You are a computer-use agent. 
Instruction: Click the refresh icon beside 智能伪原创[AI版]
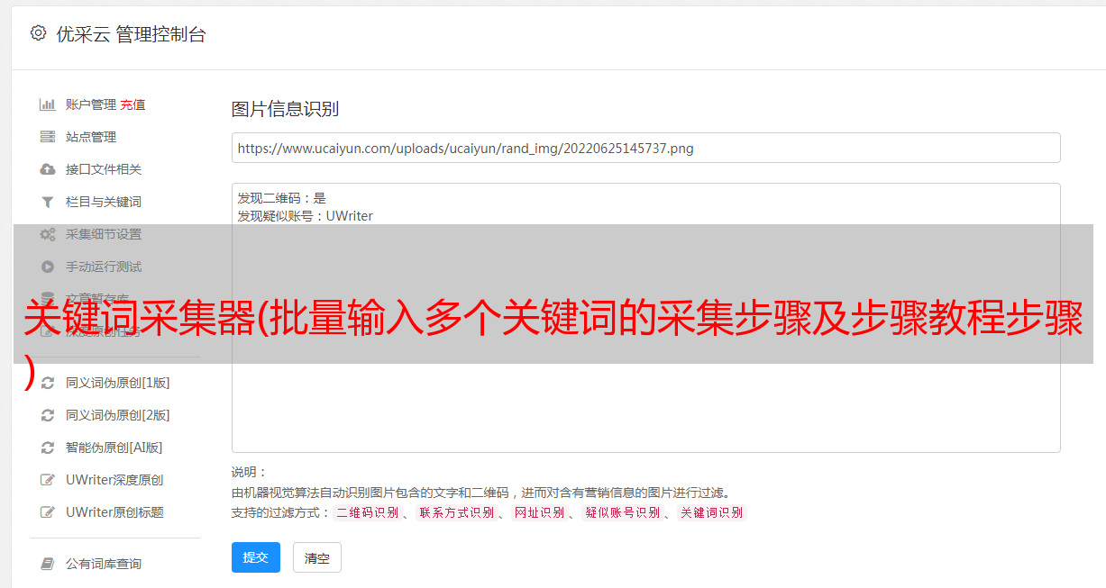[x=48, y=448]
